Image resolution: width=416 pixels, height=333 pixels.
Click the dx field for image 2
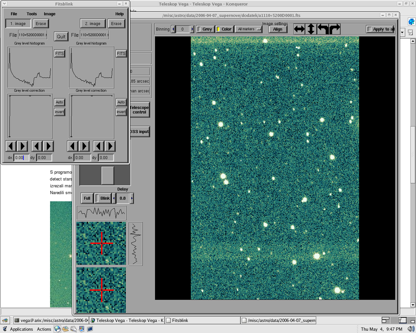83,158
